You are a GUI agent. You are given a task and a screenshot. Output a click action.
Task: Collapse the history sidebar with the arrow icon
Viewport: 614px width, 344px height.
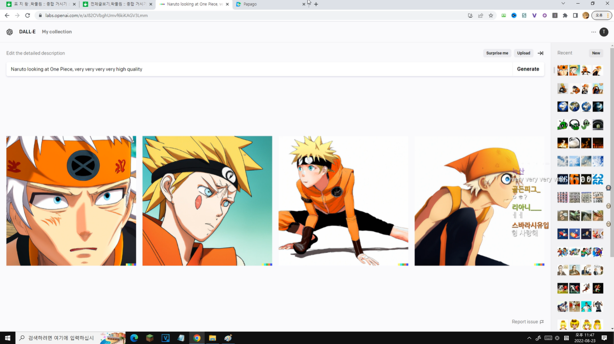[540, 53]
